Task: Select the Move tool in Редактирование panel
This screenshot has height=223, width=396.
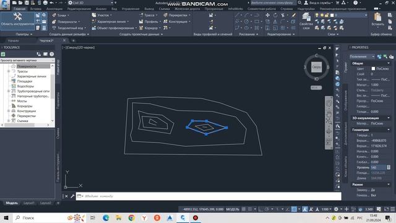Action: 267,15
